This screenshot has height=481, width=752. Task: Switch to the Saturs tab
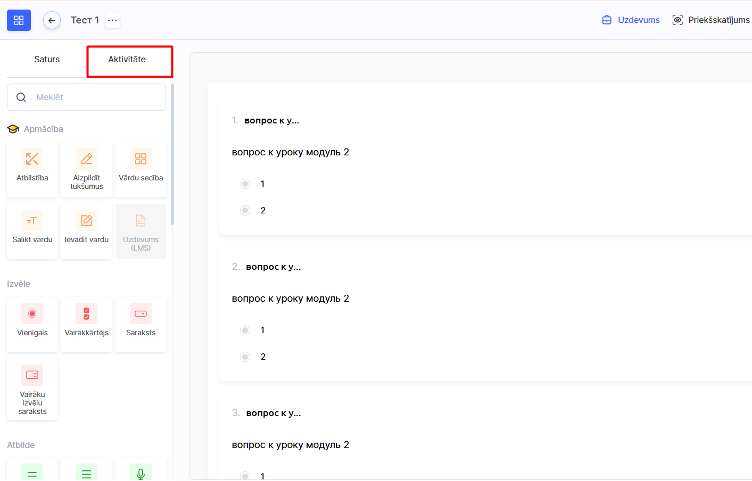pyautogui.click(x=47, y=60)
